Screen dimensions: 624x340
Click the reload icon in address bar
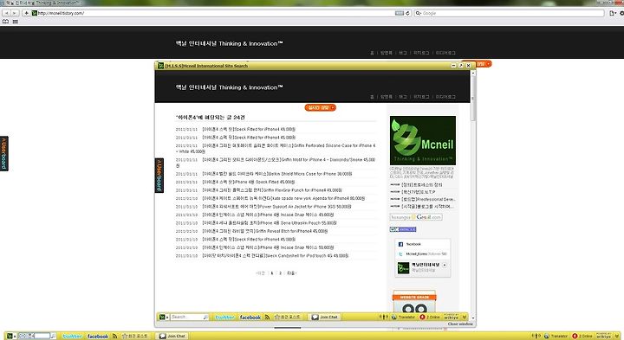click(x=407, y=13)
